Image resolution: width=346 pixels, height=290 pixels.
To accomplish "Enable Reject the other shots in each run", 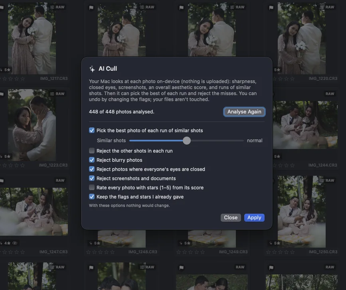I will (92, 151).
